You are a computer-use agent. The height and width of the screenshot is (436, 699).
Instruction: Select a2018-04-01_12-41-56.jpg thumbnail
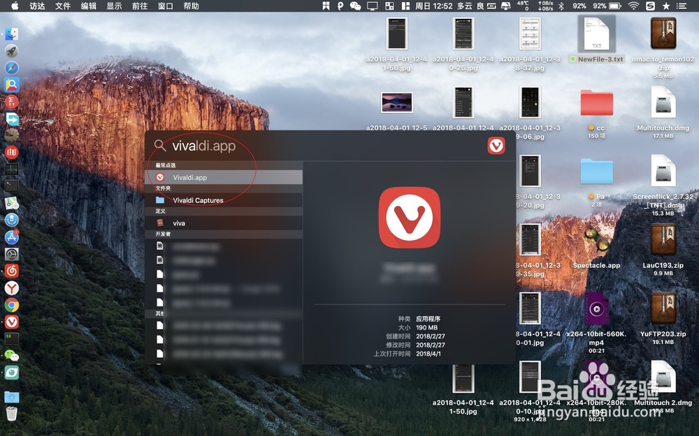pyautogui.click(x=397, y=33)
